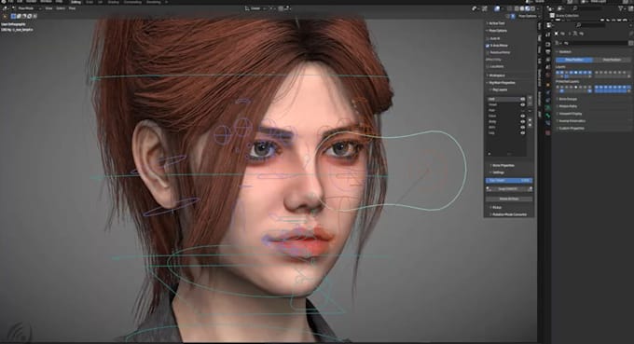Click the Properties editor search field
This screenshot has width=634, height=344.
click(x=590, y=25)
